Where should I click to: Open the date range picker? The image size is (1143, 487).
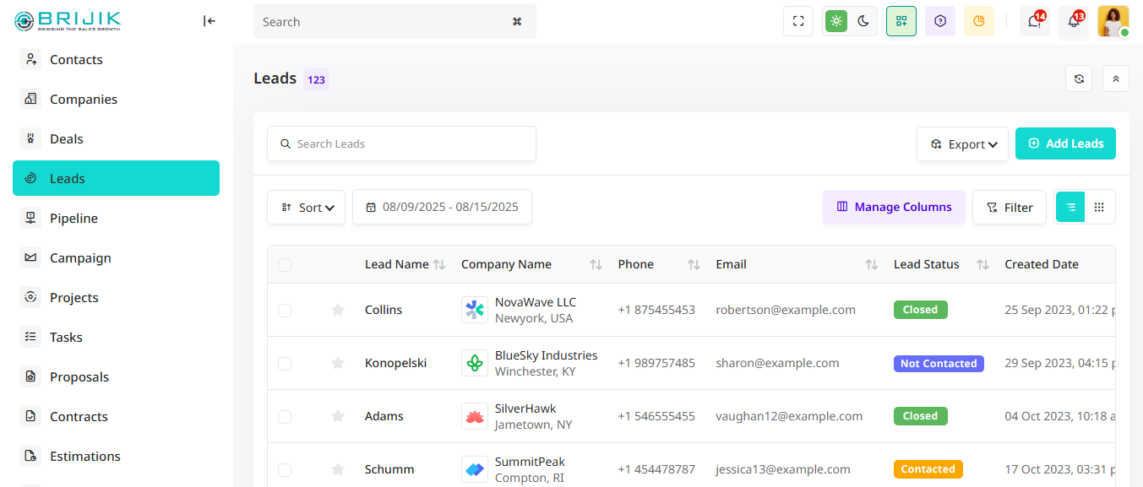(x=442, y=207)
